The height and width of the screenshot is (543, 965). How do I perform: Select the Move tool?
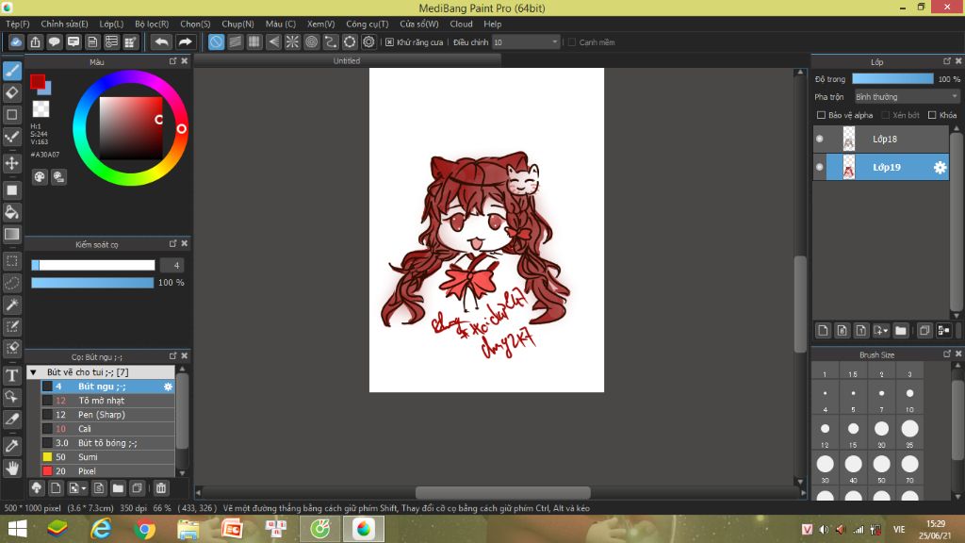coord(11,163)
